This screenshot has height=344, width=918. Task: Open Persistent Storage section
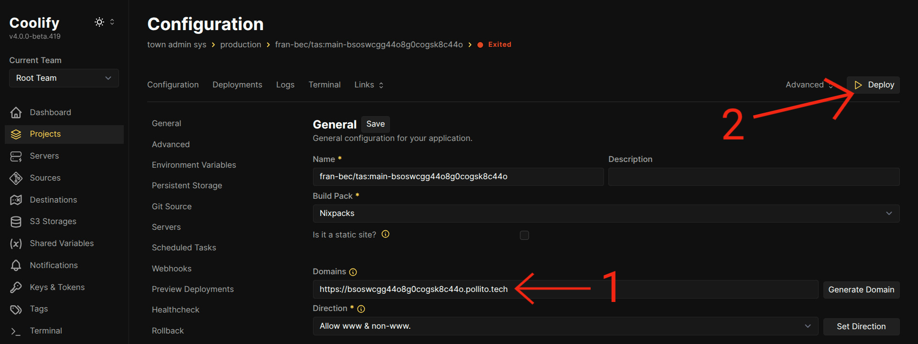pyautogui.click(x=187, y=185)
